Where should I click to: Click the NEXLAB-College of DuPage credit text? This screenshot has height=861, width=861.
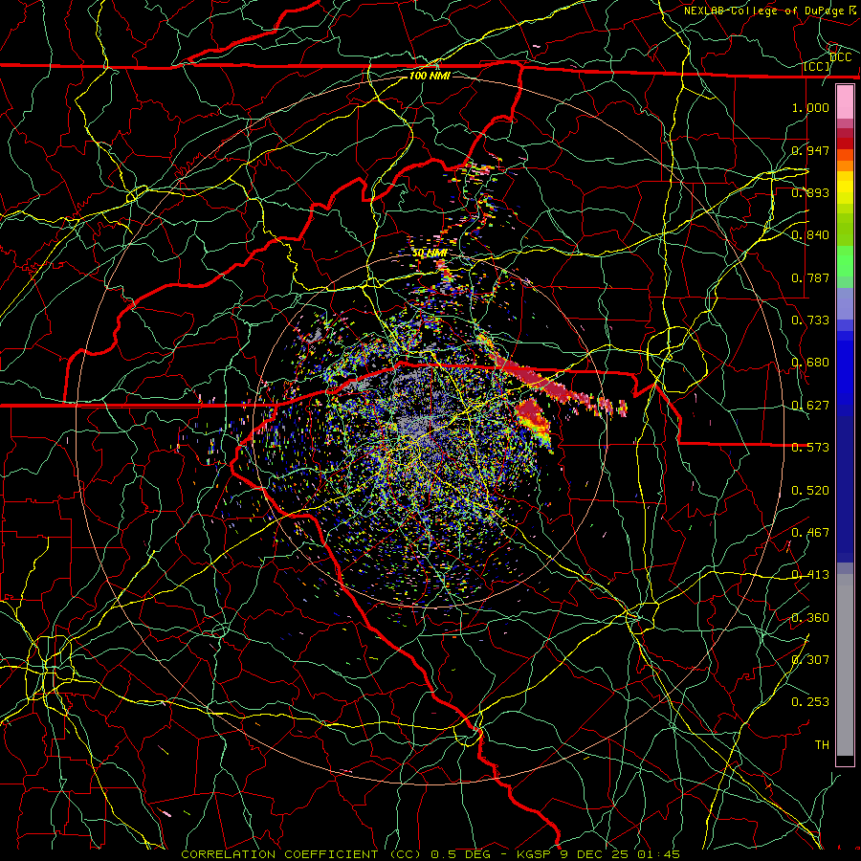(x=770, y=10)
